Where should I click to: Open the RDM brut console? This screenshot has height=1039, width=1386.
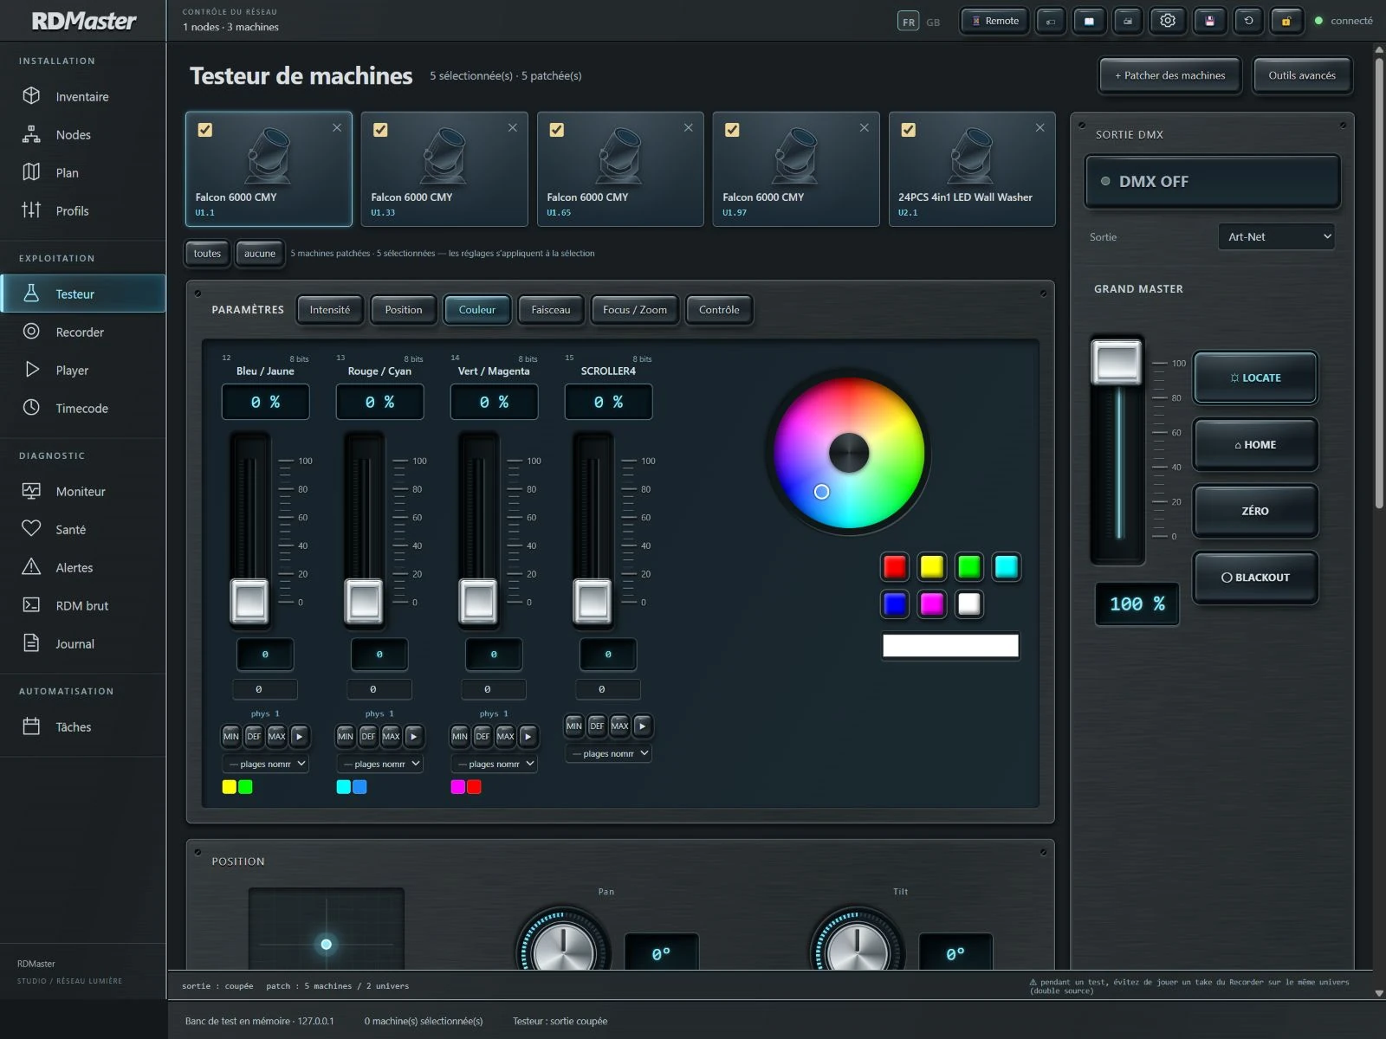pyautogui.click(x=83, y=605)
